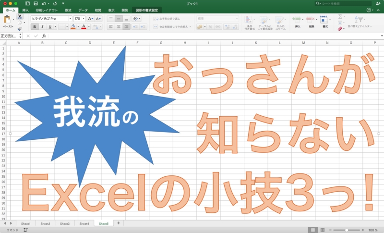Align text left

click(x=111, y=27)
